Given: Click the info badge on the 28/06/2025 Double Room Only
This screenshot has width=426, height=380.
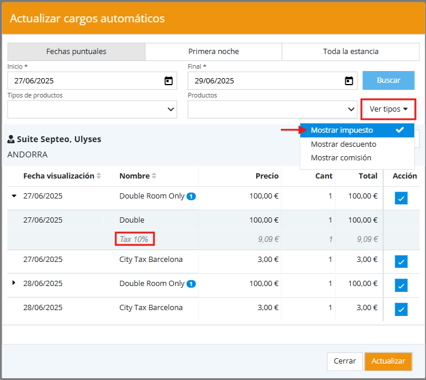Looking at the screenshot, I should pyautogui.click(x=192, y=284).
